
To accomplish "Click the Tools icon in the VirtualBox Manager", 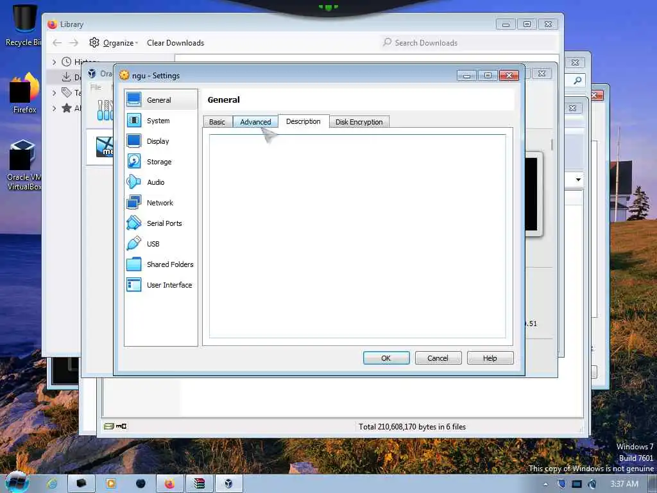I will click(105, 110).
